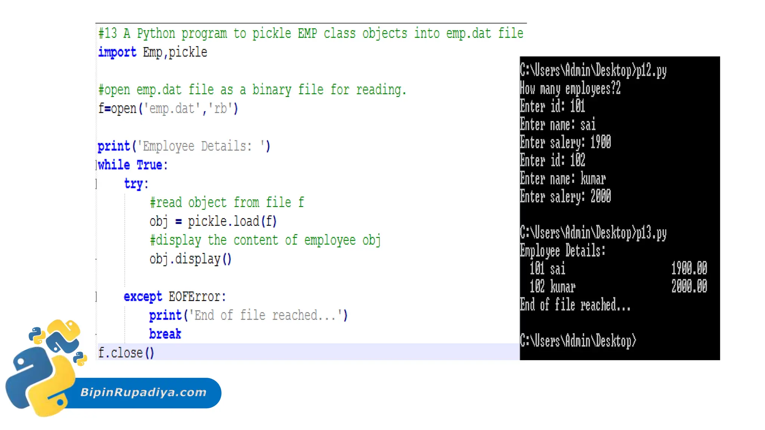
Task: Click the f=open('emp.dat','rb') line
Action: (168, 109)
